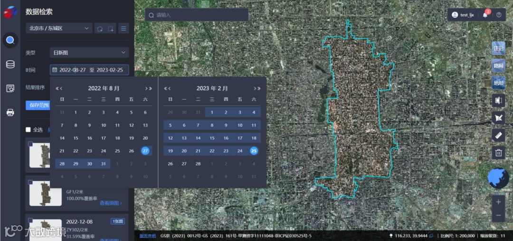Viewport: 513px width, 241px height.
Task: Go to next month in August 2022 calendar
Action: (147, 89)
